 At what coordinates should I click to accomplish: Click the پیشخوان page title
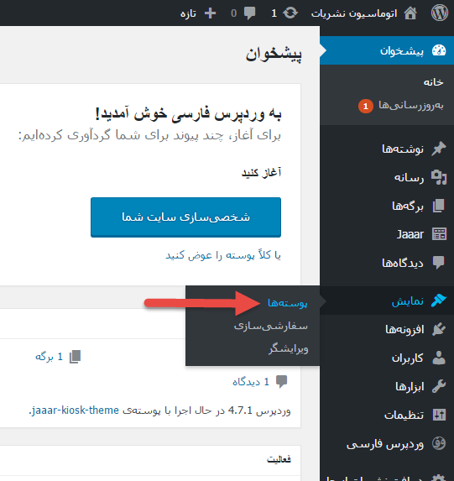coord(274,54)
